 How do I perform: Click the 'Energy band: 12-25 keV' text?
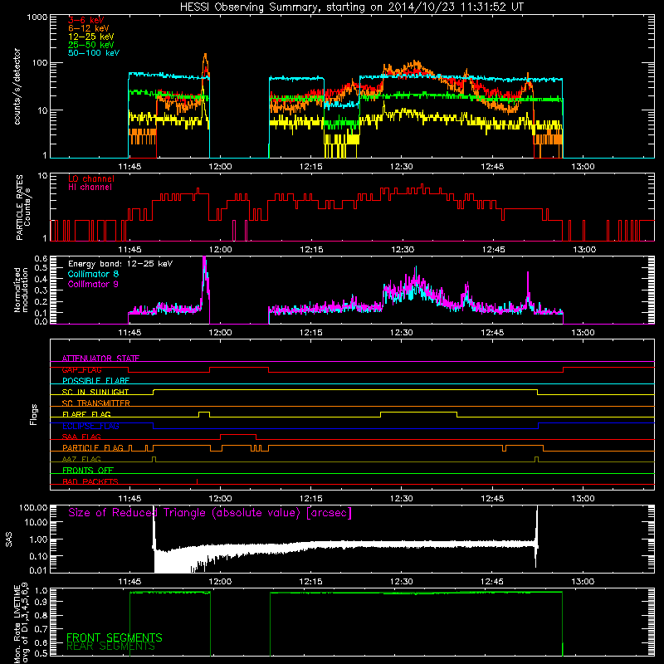(x=120, y=264)
